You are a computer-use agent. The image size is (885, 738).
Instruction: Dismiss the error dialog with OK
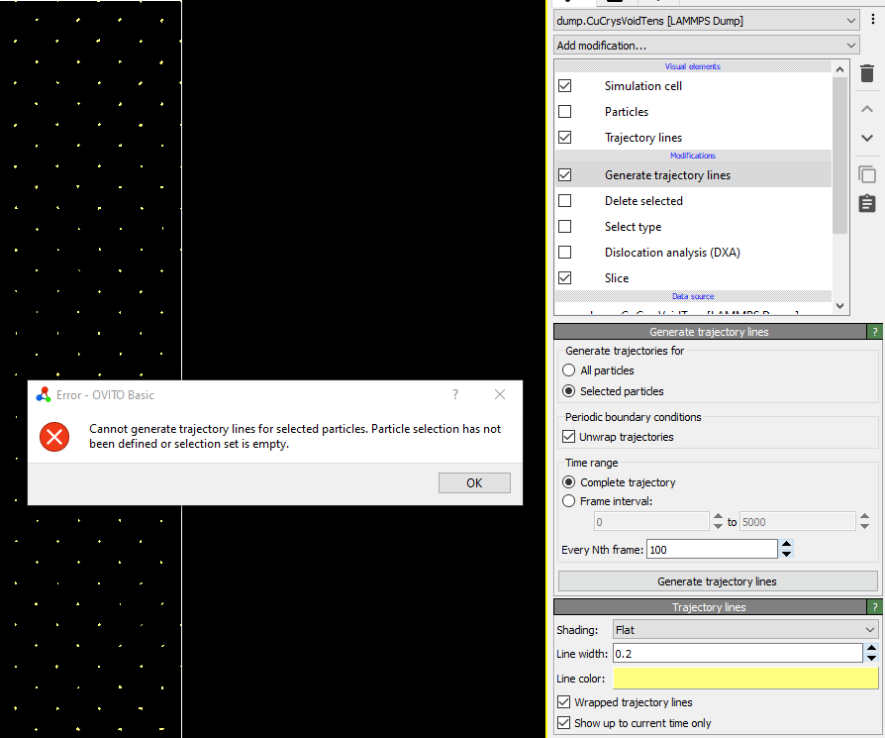coord(474,482)
